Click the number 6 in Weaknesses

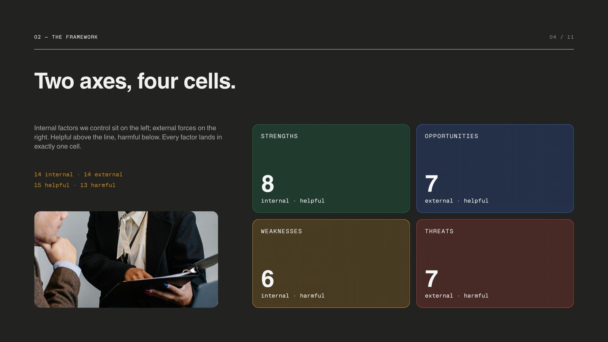268,279
